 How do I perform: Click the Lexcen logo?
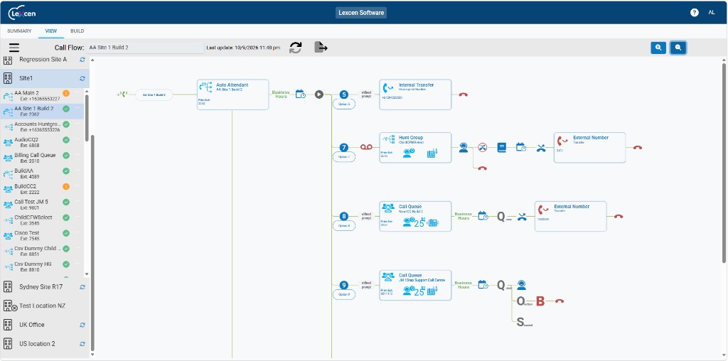(22, 13)
